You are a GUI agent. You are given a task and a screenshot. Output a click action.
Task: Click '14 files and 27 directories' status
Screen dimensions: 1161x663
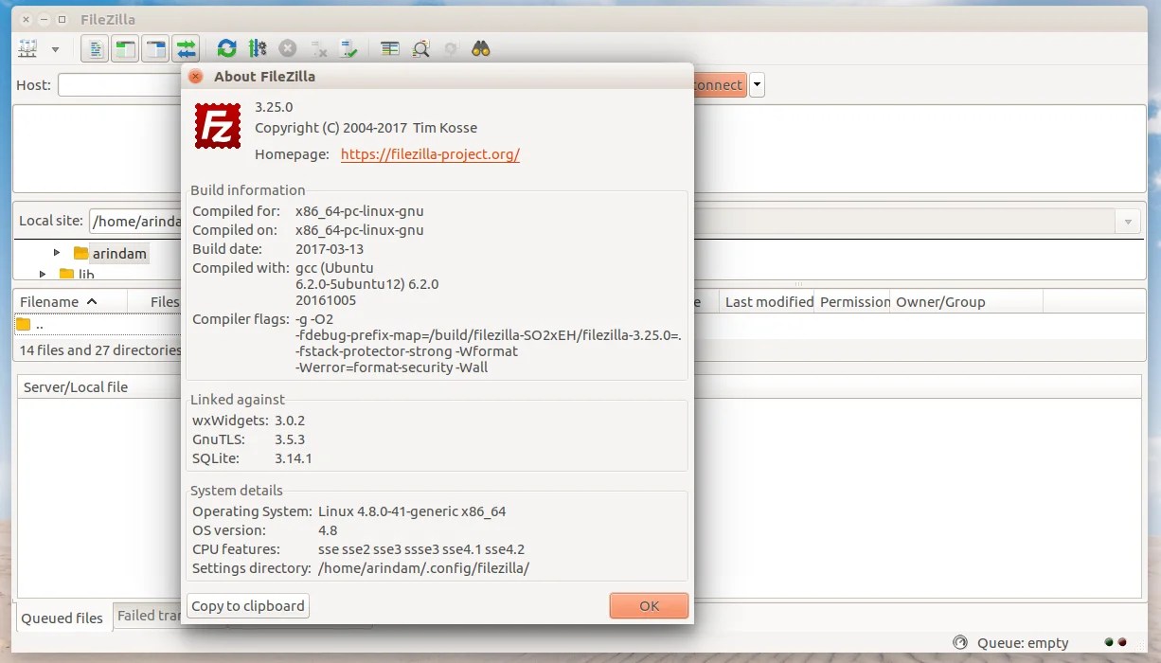99,349
